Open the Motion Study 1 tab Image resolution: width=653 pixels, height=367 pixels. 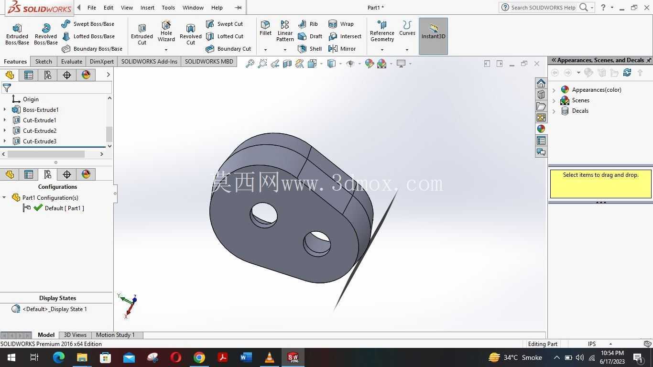click(115, 335)
